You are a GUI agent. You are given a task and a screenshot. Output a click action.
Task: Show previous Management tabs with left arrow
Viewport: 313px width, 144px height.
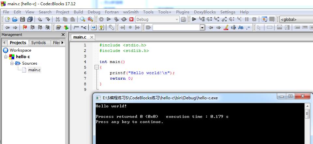click(4, 42)
